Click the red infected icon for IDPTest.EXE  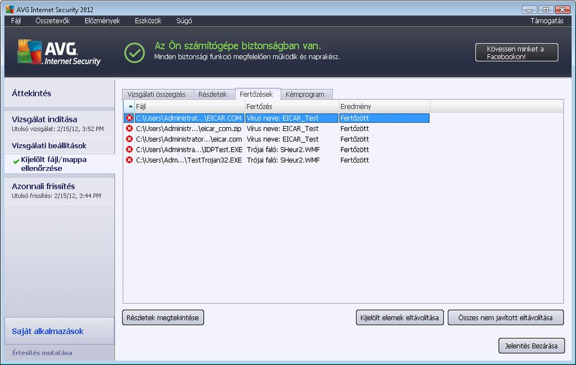(x=129, y=150)
